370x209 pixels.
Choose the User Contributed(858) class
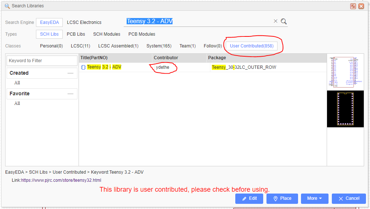(252, 46)
